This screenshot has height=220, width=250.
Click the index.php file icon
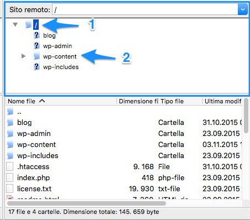pyautogui.click(x=10, y=178)
